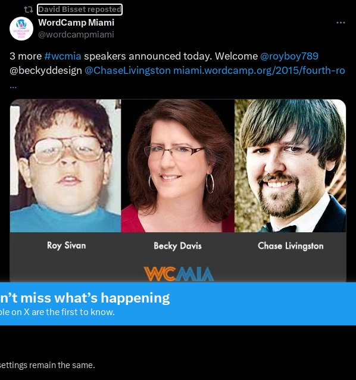
Task: Click the @beckyddesign text in post
Action: coord(46,70)
